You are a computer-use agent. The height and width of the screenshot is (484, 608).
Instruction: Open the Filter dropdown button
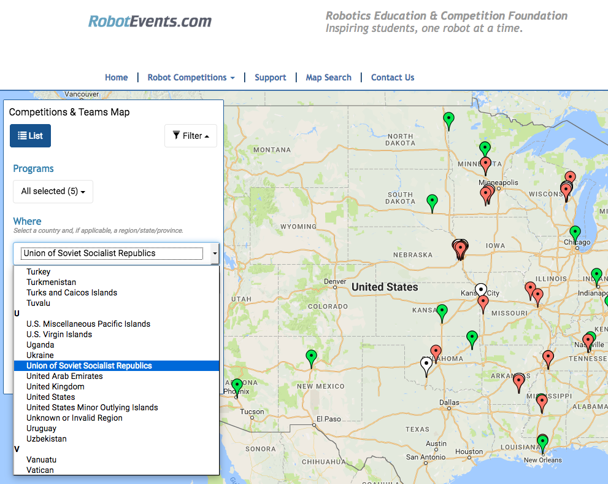(191, 136)
